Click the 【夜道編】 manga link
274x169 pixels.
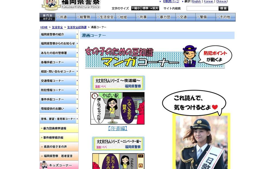tap(118, 128)
